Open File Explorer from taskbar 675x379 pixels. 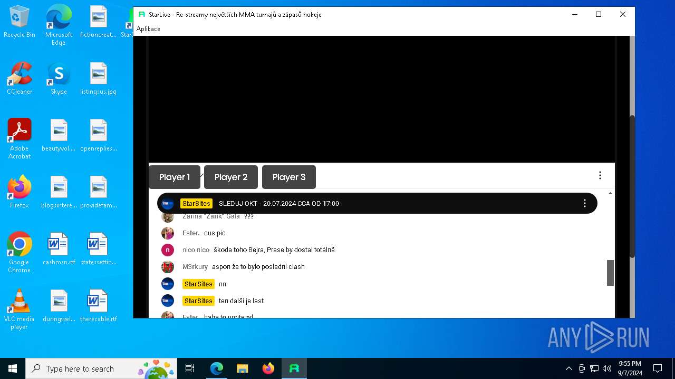point(242,368)
